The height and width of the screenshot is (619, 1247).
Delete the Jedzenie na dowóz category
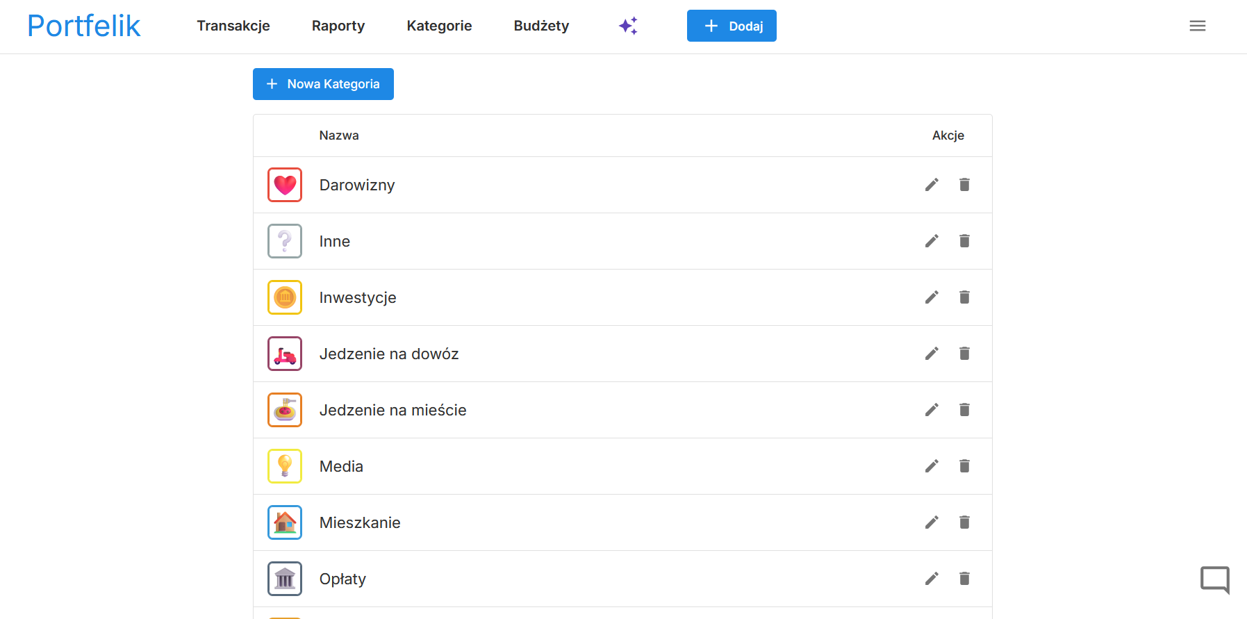[964, 354]
